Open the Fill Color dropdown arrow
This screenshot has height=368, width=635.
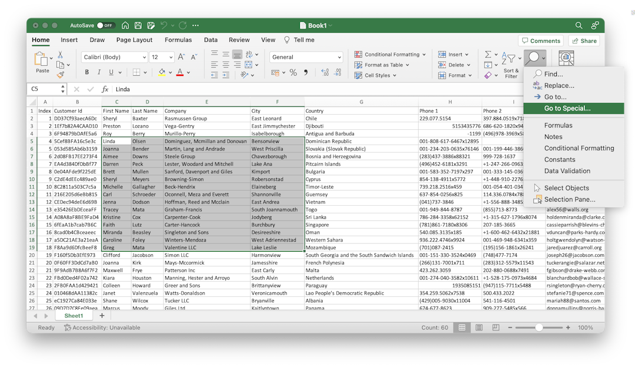click(170, 72)
